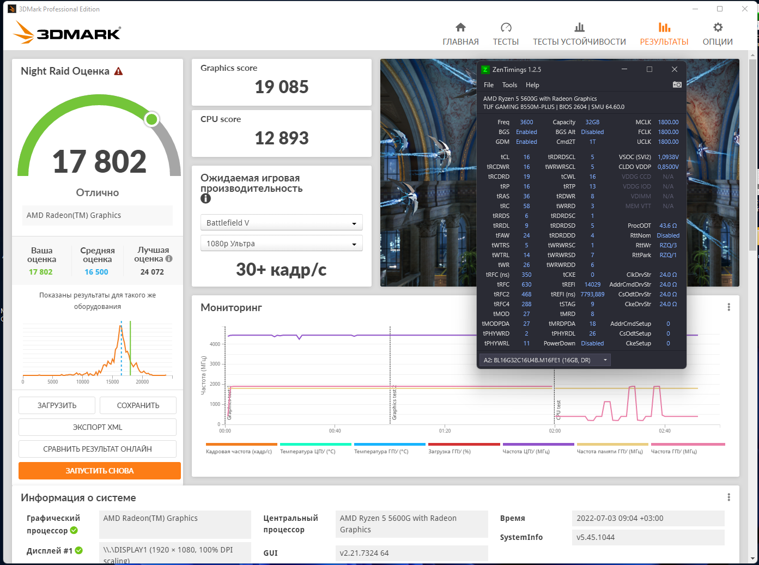The height and width of the screenshot is (565, 759).
Task: Click info icon next to Лучшая оценка
Action: (x=169, y=259)
